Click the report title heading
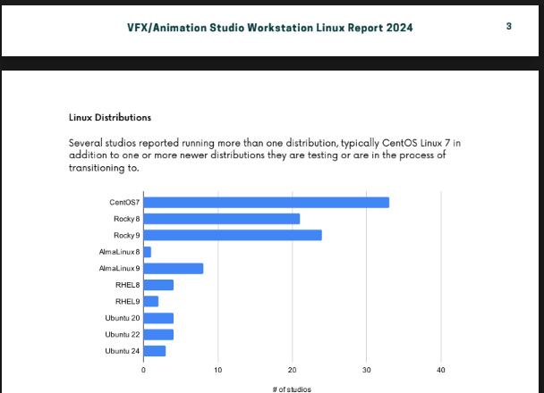This screenshot has width=544, height=393. 270,28
